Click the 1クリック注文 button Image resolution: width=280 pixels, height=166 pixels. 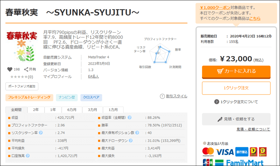point(236,88)
